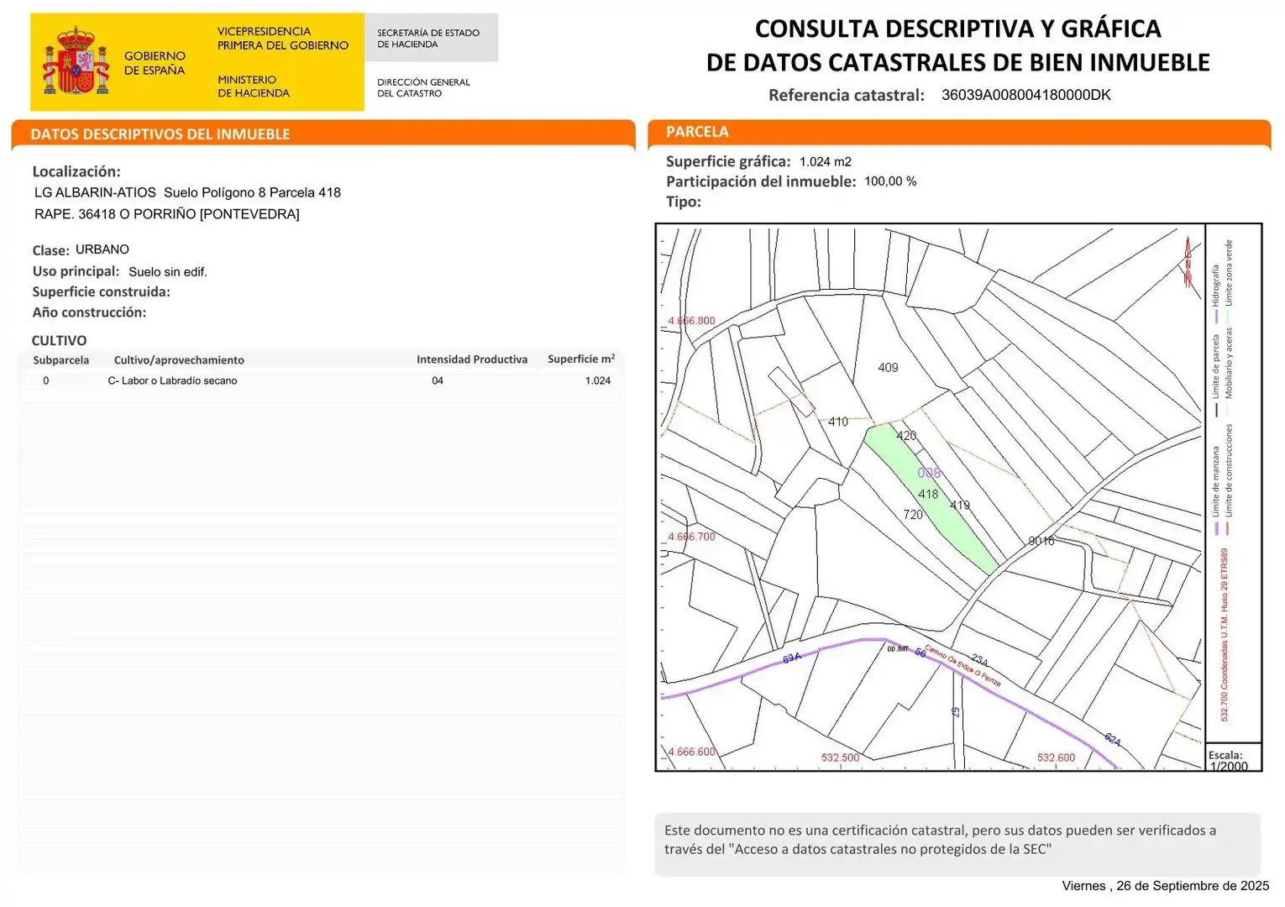1285x907 pixels.
Task: Click the date Viernes, 26 de Septiembre de 2025
Action: [x=1166, y=886]
